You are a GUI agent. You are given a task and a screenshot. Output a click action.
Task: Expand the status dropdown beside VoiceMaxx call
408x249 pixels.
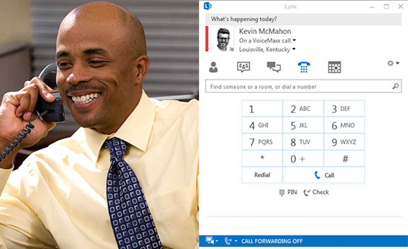[x=294, y=40]
